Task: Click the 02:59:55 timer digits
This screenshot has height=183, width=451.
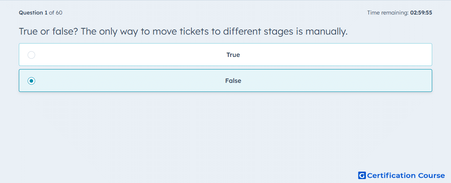Action: click(x=421, y=13)
